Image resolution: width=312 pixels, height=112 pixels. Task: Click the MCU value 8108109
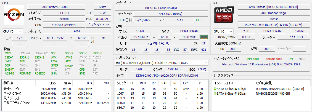(x=102, y=19)
